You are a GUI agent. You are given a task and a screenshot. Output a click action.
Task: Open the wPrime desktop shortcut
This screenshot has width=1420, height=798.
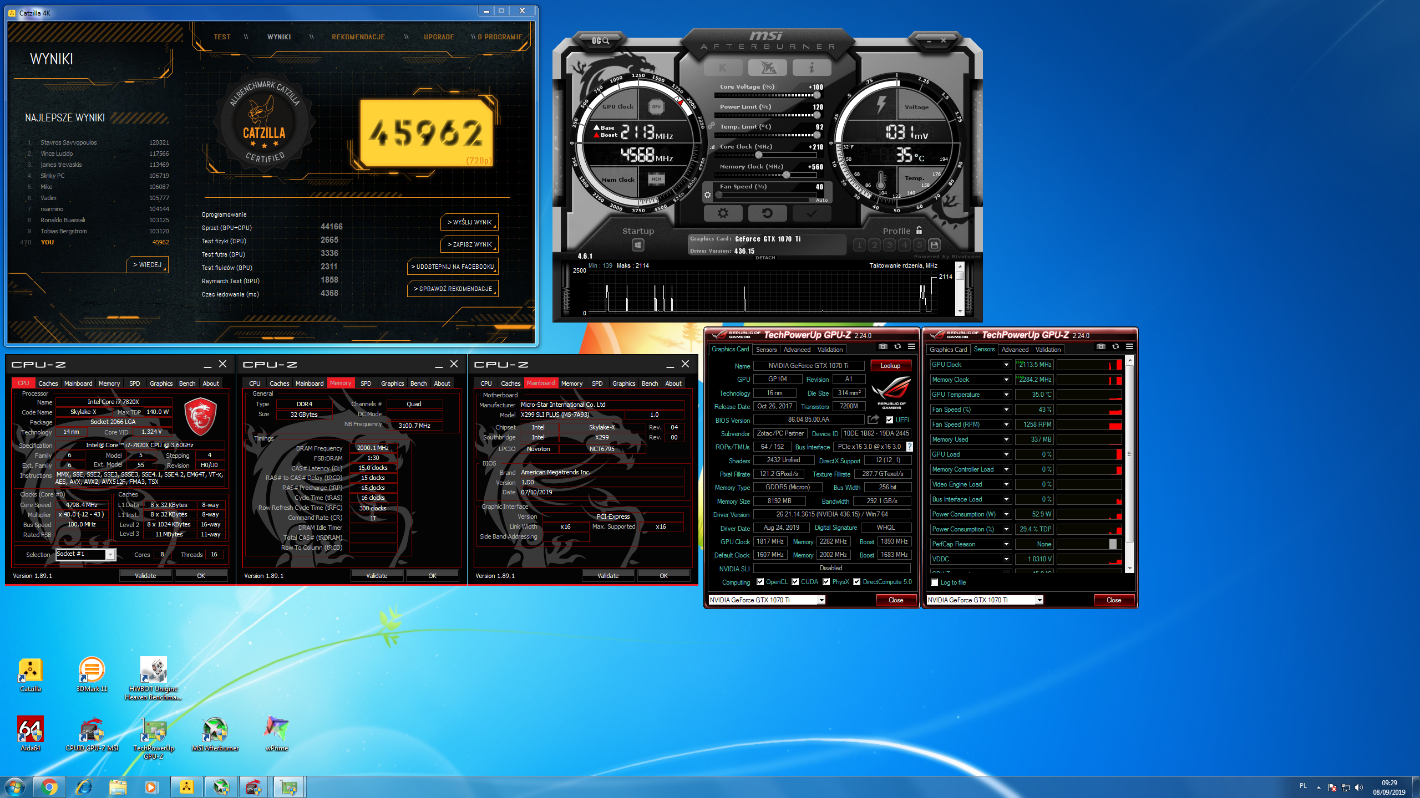tap(276, 734)
